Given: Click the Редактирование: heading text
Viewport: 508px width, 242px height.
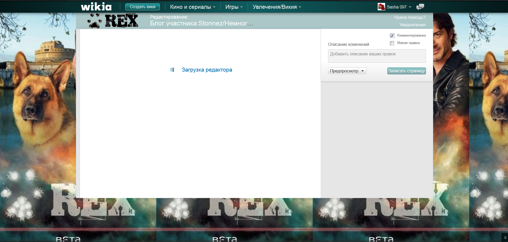Looking at the screenshot, I should click(x=169, y=17).
